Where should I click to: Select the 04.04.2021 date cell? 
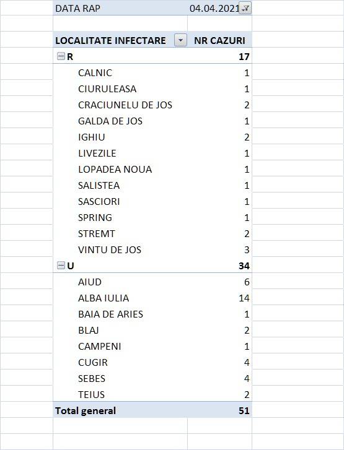[214, 8]
